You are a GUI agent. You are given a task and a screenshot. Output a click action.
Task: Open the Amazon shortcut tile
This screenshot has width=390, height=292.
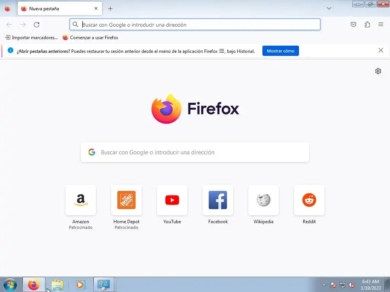[81, 200]
